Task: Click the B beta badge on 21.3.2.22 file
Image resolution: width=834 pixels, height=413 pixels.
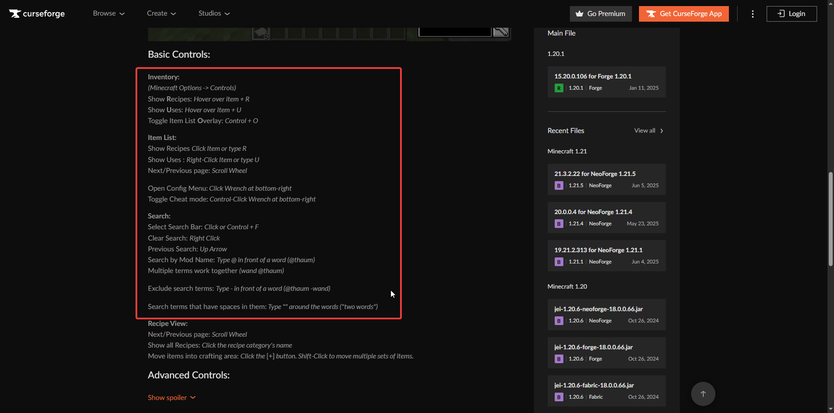Action: (558, 185)
